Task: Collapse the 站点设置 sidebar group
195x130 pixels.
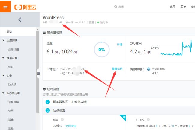Action: coord(3,58)
